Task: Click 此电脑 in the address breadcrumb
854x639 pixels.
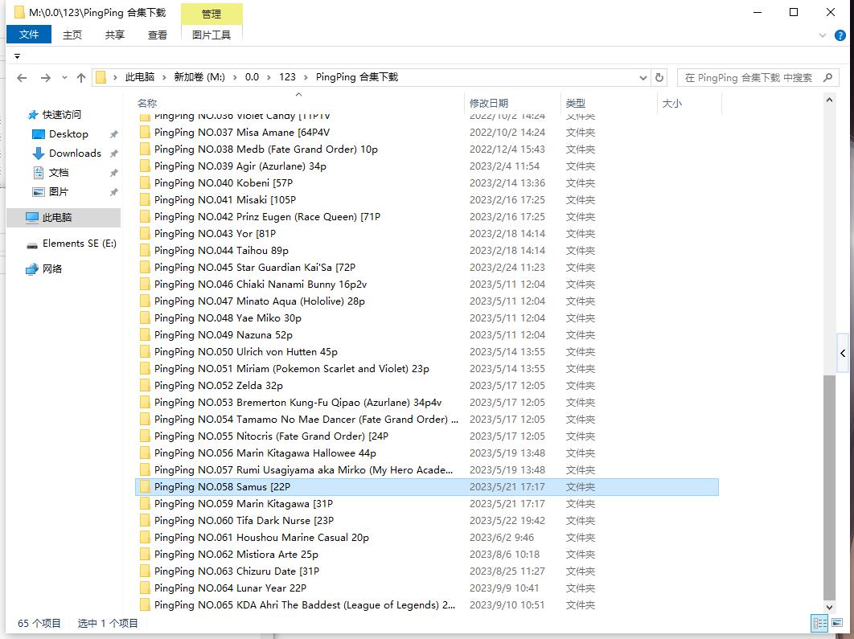Action: (140, 77)
